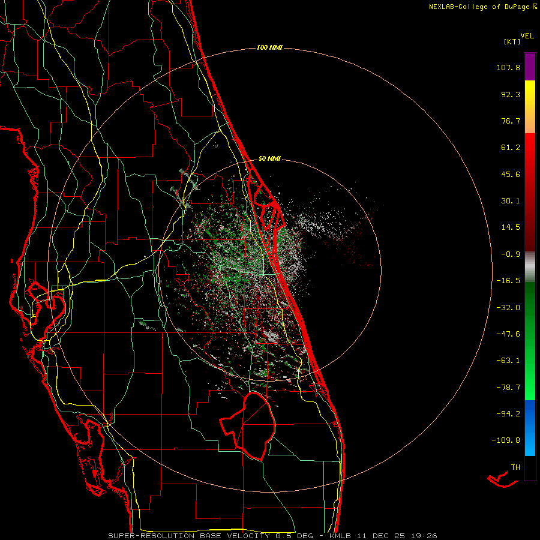Click the [KT] units label

512,41
